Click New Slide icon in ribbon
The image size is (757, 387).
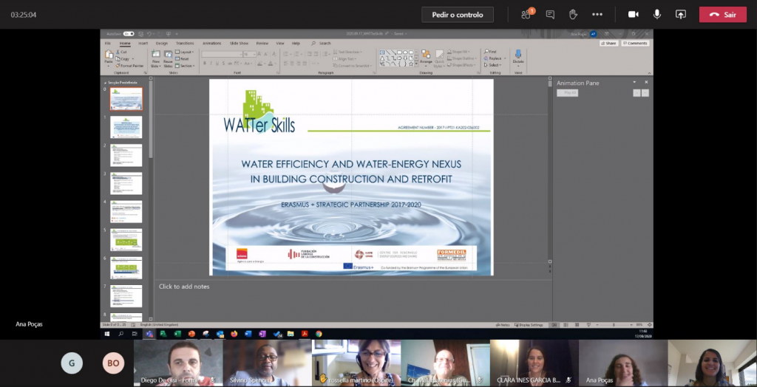pyautogui.click(x=156, y=54)
